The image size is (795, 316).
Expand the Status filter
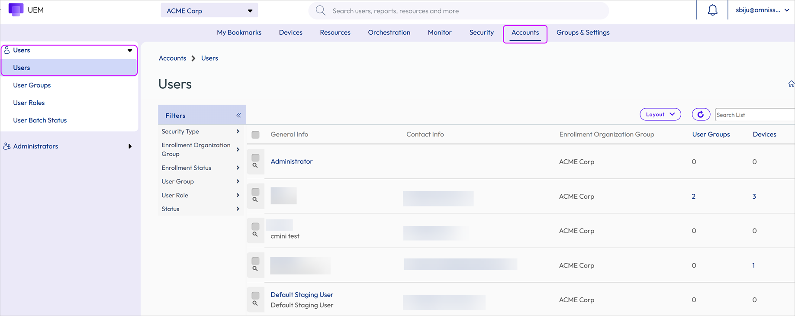coord(201,209)
